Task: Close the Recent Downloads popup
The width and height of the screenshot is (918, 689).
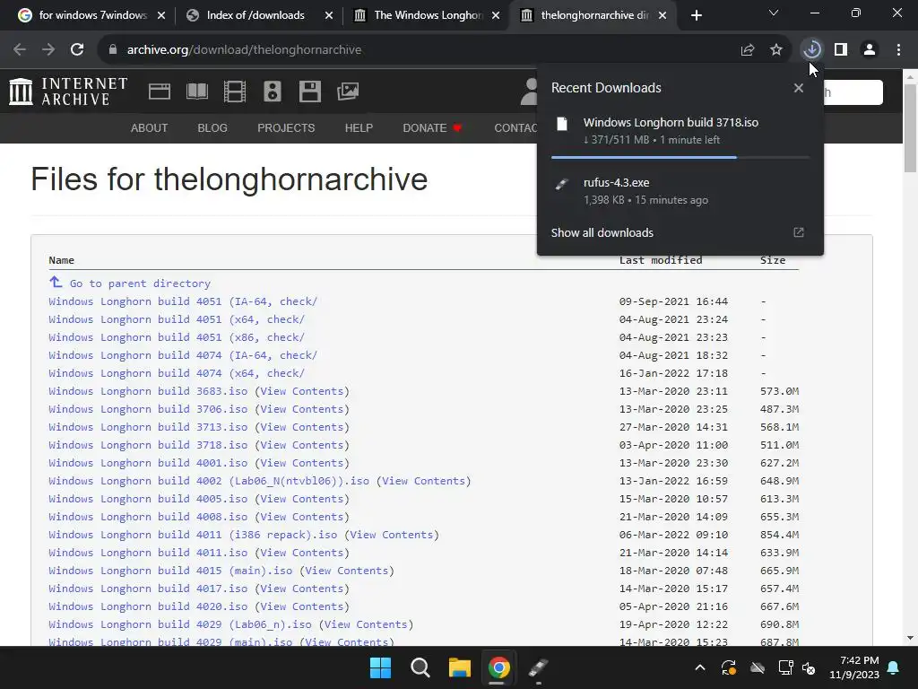Action: 799,88
